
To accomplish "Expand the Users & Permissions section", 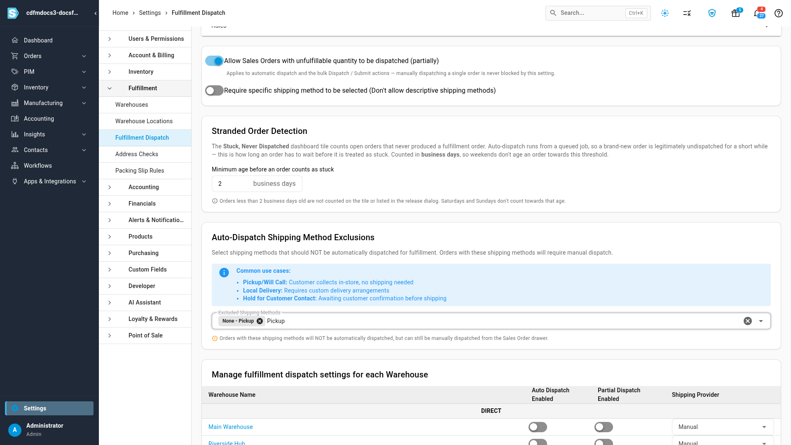I will pyautogui.click(x=145, y=39).
